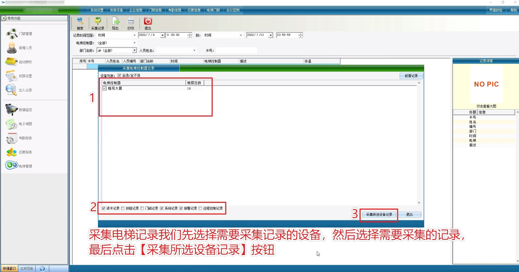Open 电子地图 in the sidebar
Image resolution: width=519 pixels, height=272 pixels.
[19, 124]
